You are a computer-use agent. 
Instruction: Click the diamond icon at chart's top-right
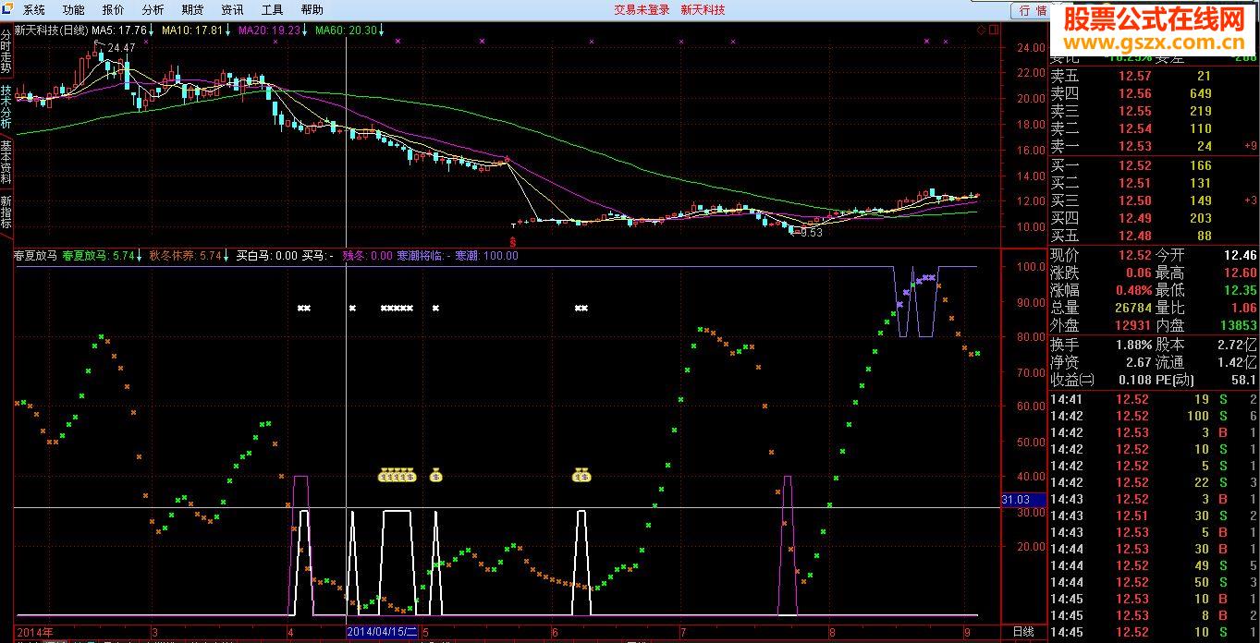[x=982, y=30]
